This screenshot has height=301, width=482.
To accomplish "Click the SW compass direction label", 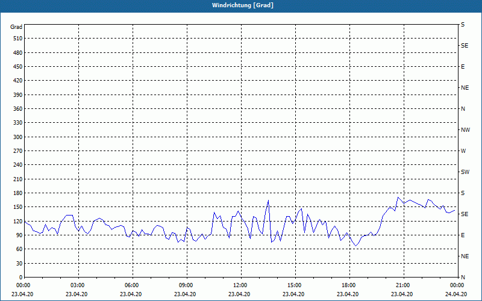I will click(x=465, y=172).
